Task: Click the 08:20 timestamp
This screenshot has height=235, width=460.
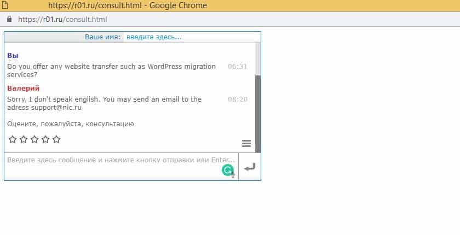Action: [x=237, y=99]
